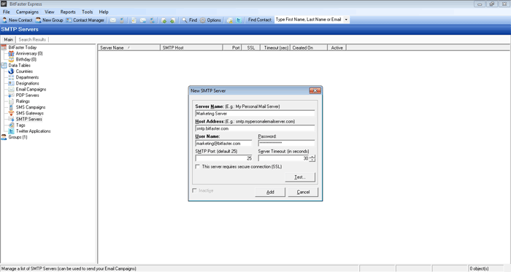Select BitFaster Today in the tree

coord(23,47)
